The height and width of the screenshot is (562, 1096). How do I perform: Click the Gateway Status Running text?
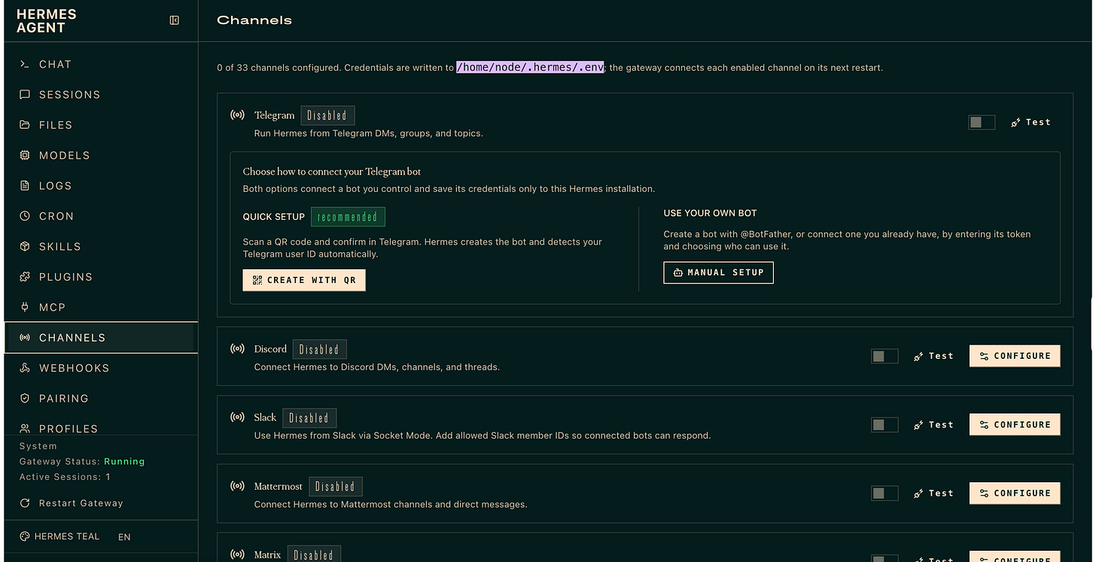(x=82, y=461)
